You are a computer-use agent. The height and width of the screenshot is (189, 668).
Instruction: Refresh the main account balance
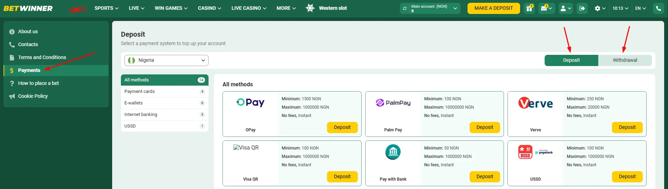pyautogui.click(x=405, y=8)
